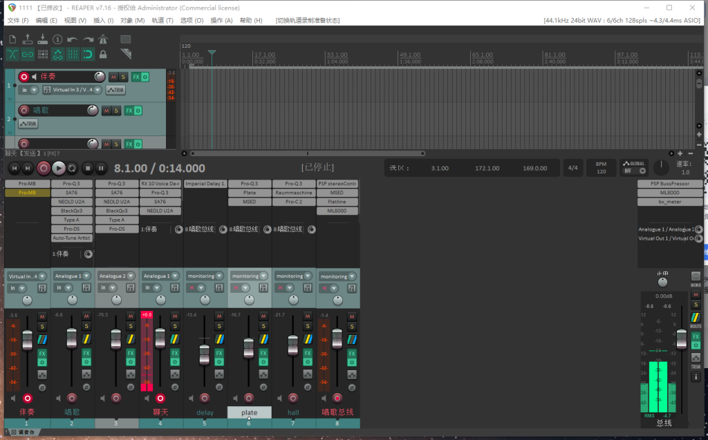Open project info settings icon
The width and height of the screenshot is (708, 440).
coord(57,39)
